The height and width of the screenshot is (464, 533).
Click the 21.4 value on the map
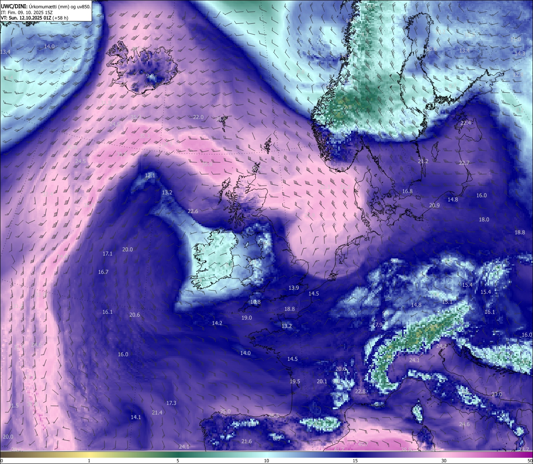pos(157,413)
